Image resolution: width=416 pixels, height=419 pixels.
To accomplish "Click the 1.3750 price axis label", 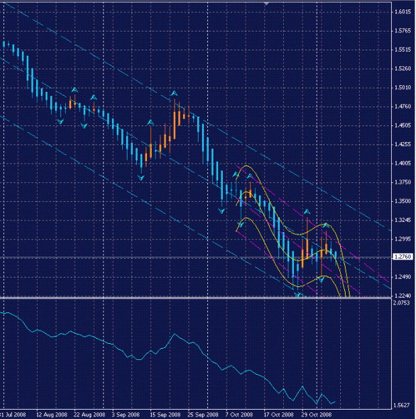I will coord(403,182).
